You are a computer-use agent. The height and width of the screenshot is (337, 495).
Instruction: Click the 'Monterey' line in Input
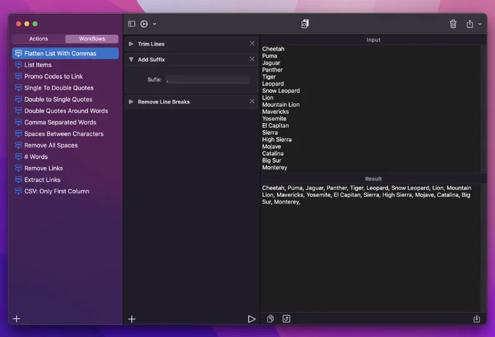pyautogui.click(x=275, y=168)
